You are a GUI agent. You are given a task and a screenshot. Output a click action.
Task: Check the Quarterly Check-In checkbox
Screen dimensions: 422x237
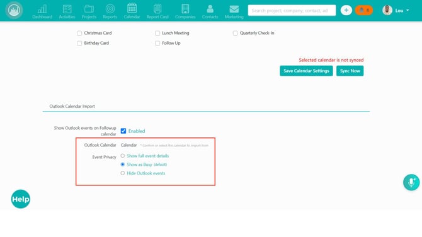click(x=235, y=33)
